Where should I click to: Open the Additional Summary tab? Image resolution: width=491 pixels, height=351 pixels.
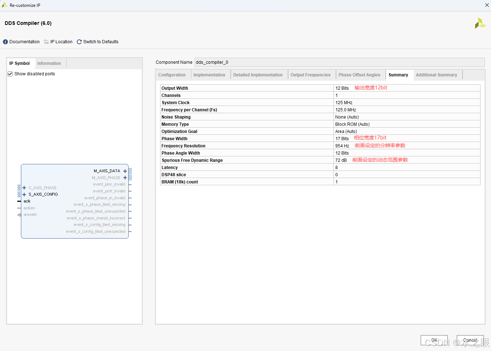click(x=437, y=75)
